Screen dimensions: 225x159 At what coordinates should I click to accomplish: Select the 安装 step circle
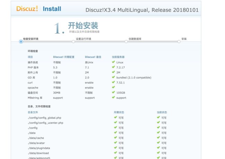coord(179,42)
